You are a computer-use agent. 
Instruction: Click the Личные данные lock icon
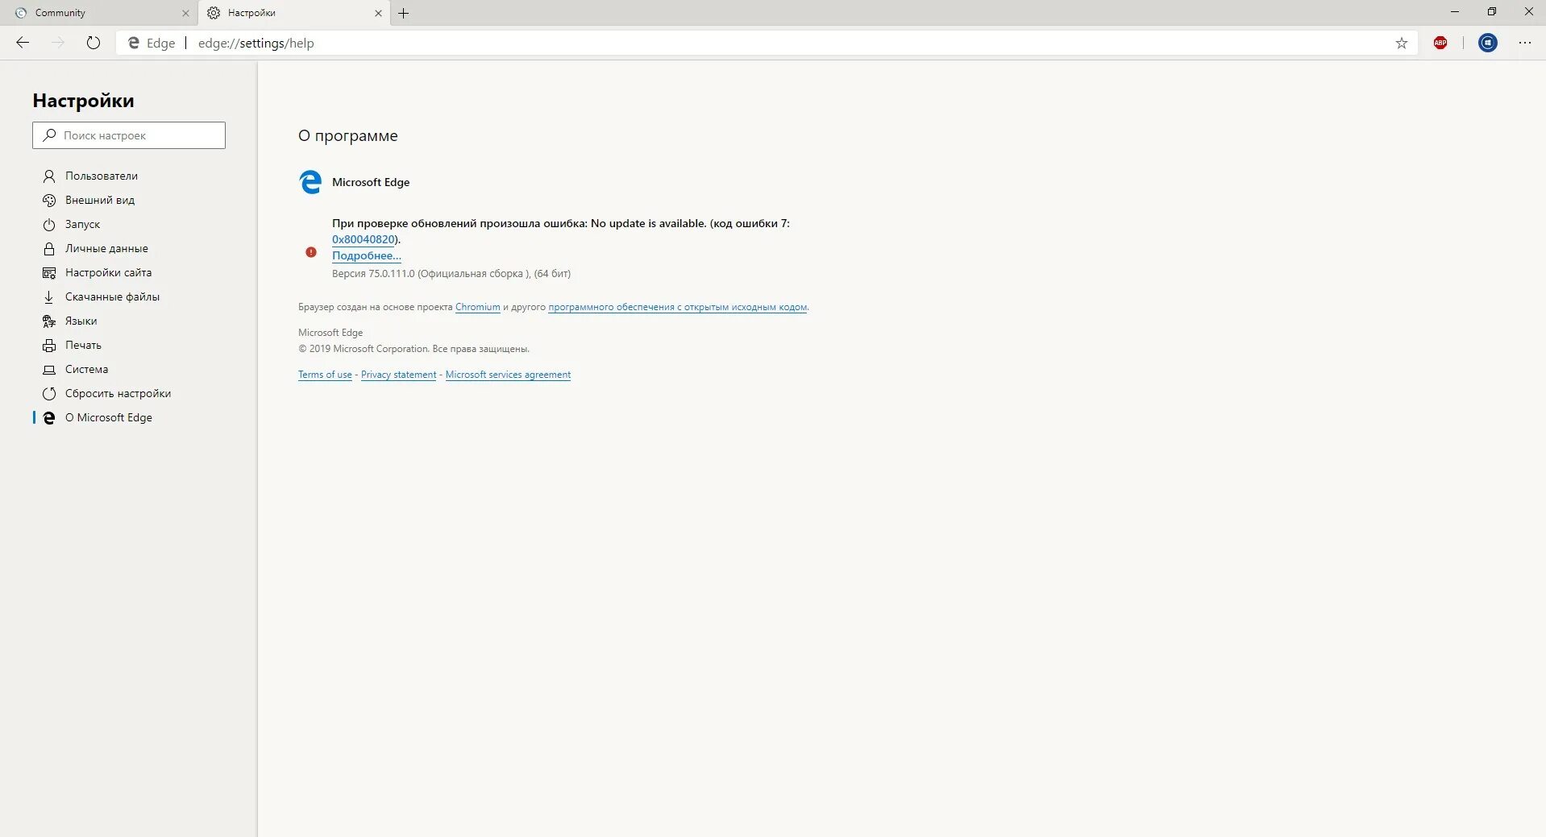point(49,249)
